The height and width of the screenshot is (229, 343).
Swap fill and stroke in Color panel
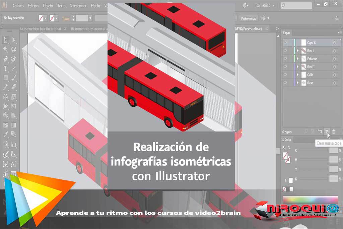(x=289, y=148)
